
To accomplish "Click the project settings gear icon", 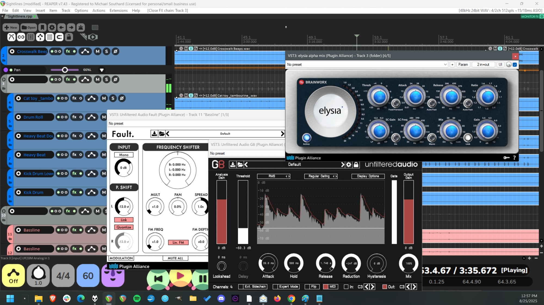I will (x=52, y=27).
